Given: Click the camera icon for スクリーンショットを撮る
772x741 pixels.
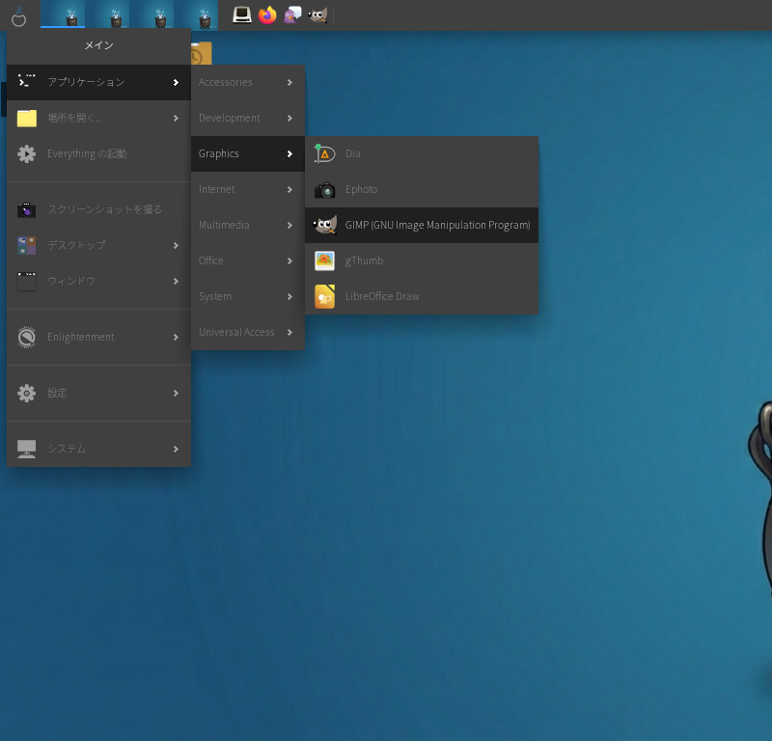Looking at the screenshot, I should click(27, 209).
